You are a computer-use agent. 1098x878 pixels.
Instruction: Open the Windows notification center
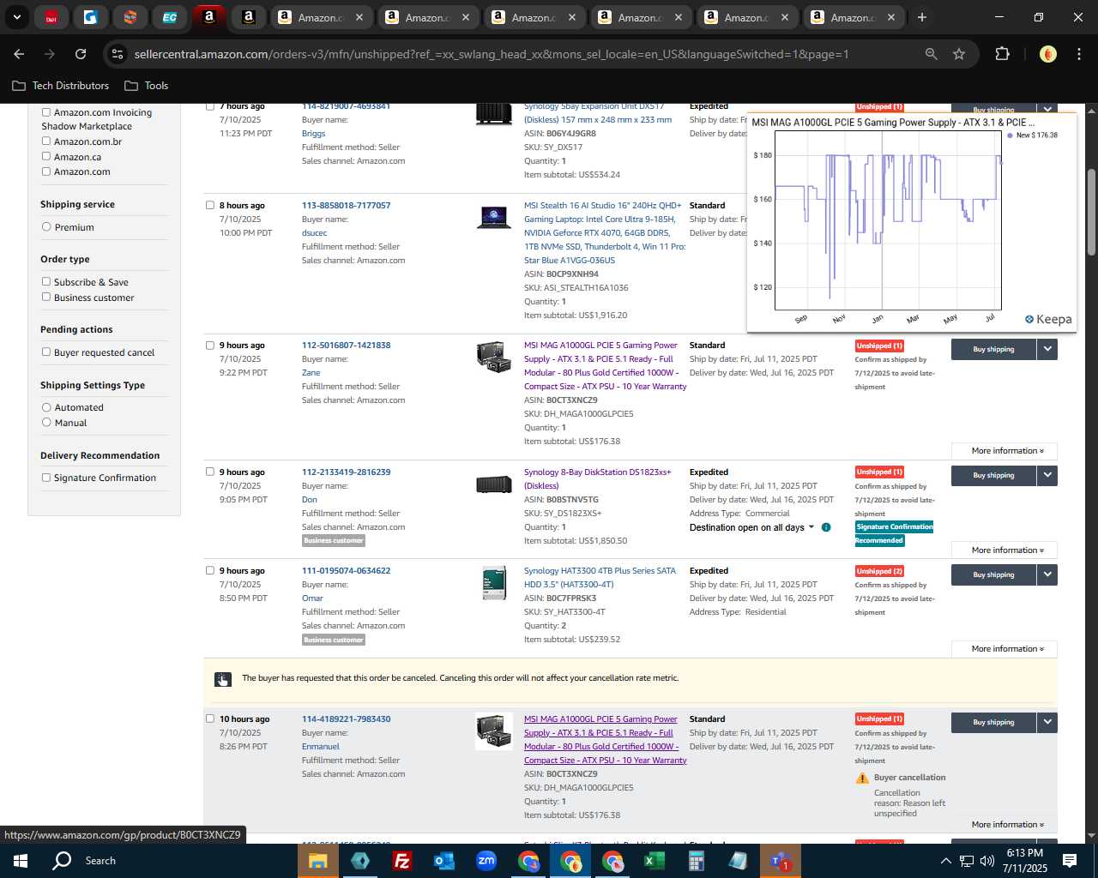[1070, 861]
